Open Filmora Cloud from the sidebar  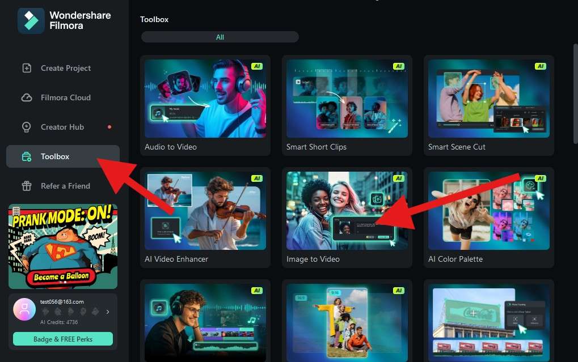click(x=63, y=97)
